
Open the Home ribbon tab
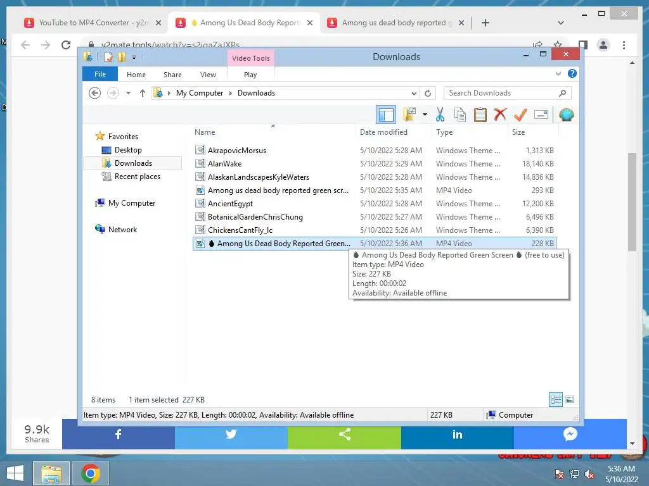click(x=136, y=75)
